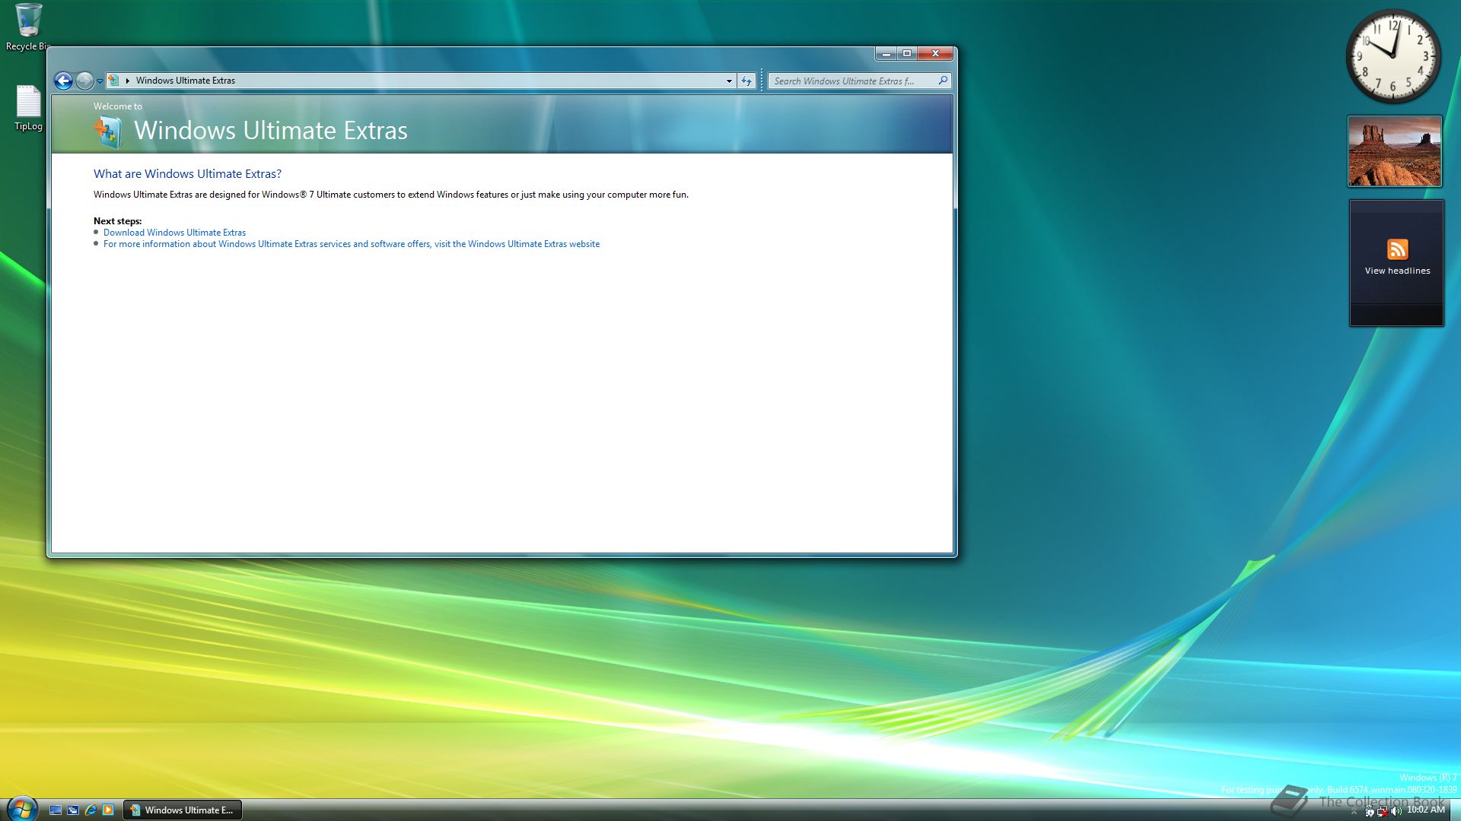Click the orange RSS feed icon
The height and width of the screenshot is (821, 1461).
[1397, 249]
